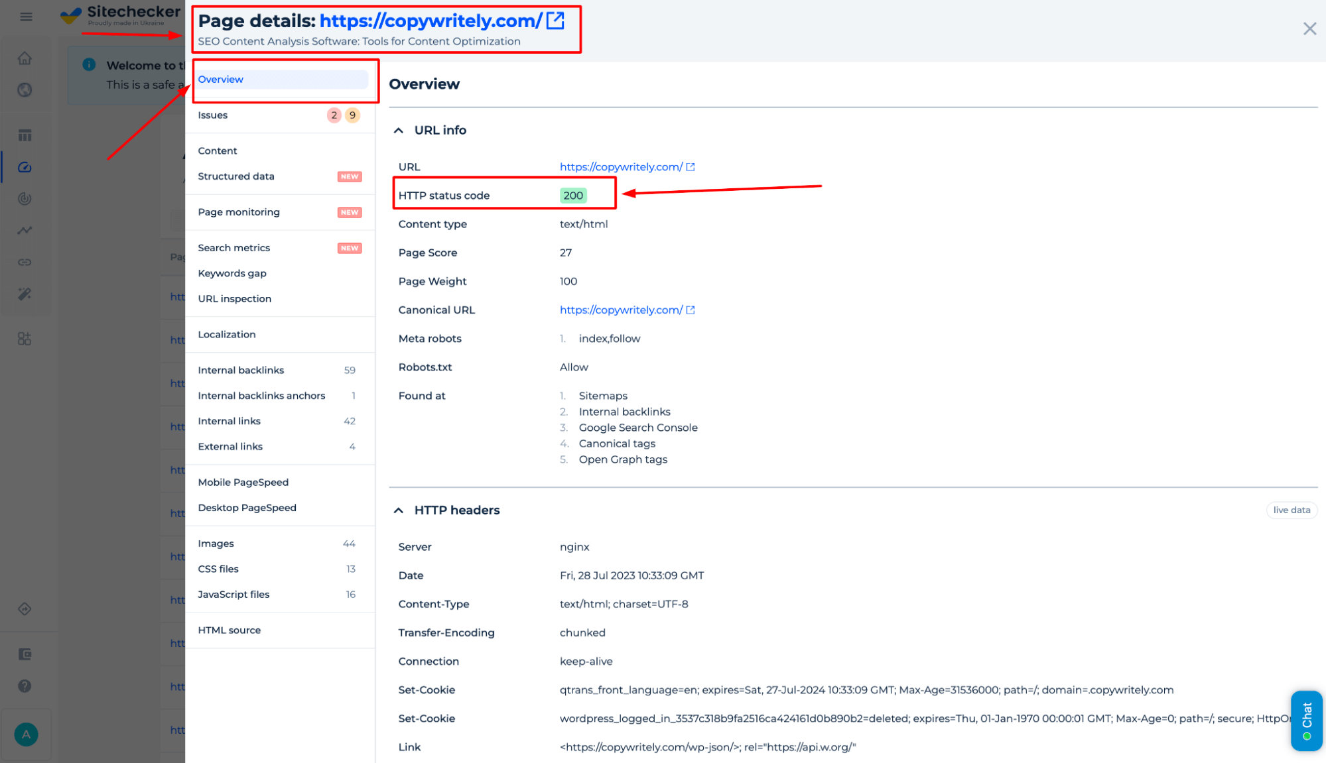The height and width of the screenshot is (763, 1326).
Task: Open the HTML source tab
Action: pos(281,630)
